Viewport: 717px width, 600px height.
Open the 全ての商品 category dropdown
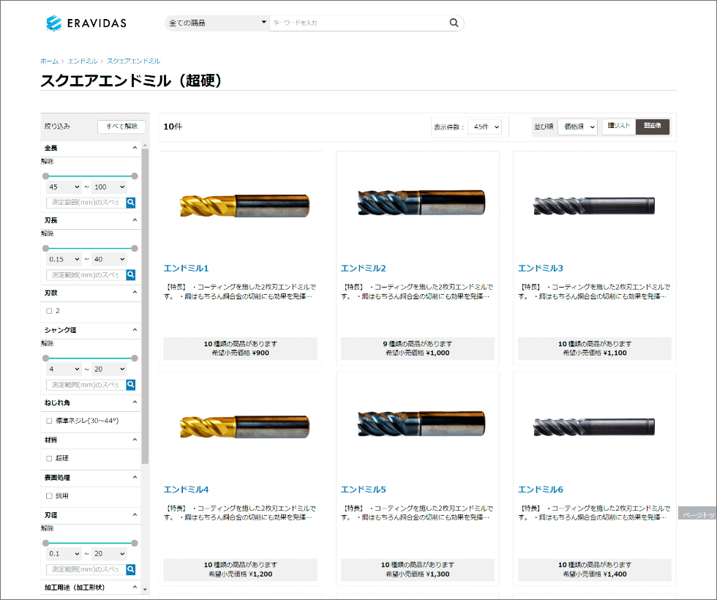217,23
